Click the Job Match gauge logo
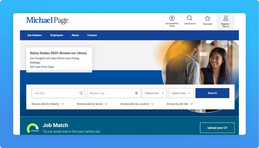Screen dimensions: 259x148 [33, 128]
